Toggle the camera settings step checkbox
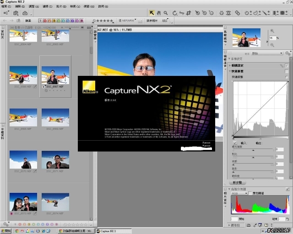This screenshot has width=293, height=234. pyautogui.click(x=287, y=65)
